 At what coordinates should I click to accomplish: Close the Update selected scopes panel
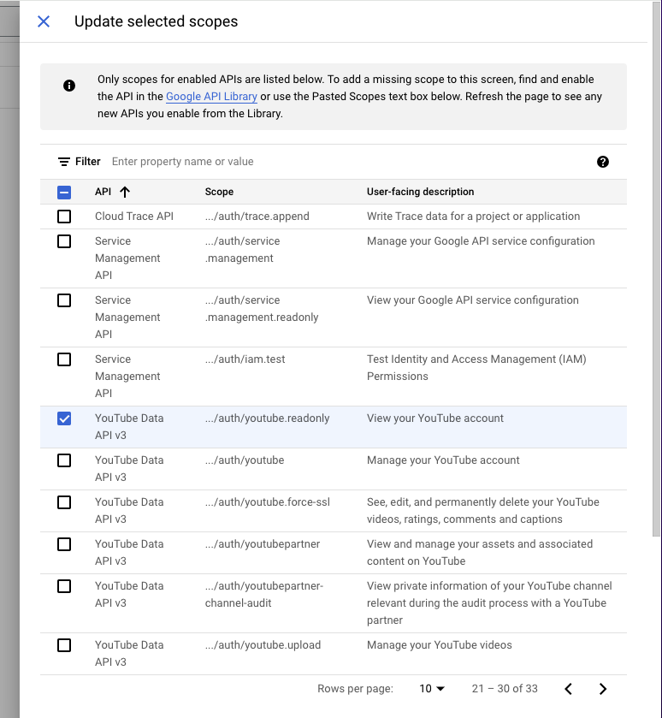tap(44, 21)
